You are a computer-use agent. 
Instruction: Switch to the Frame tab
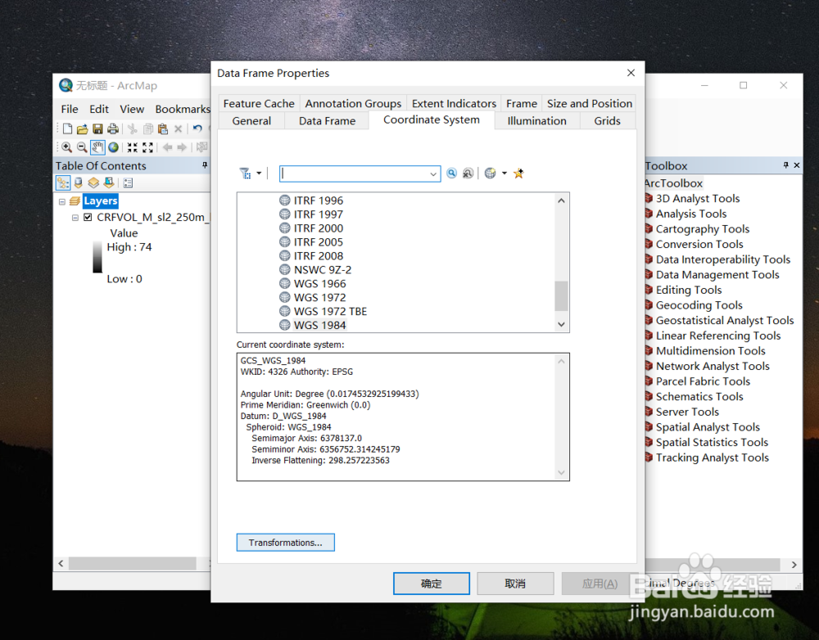[x=521, y=103]
